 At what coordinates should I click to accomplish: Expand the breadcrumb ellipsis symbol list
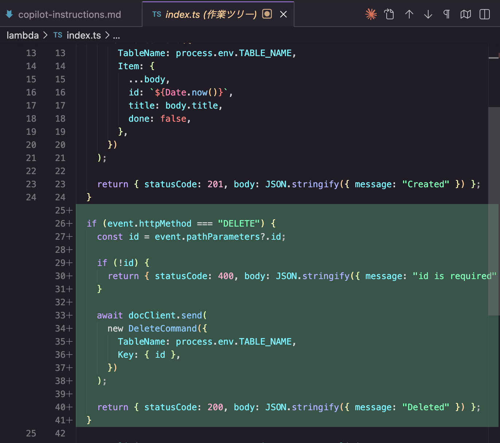[116, 36]
